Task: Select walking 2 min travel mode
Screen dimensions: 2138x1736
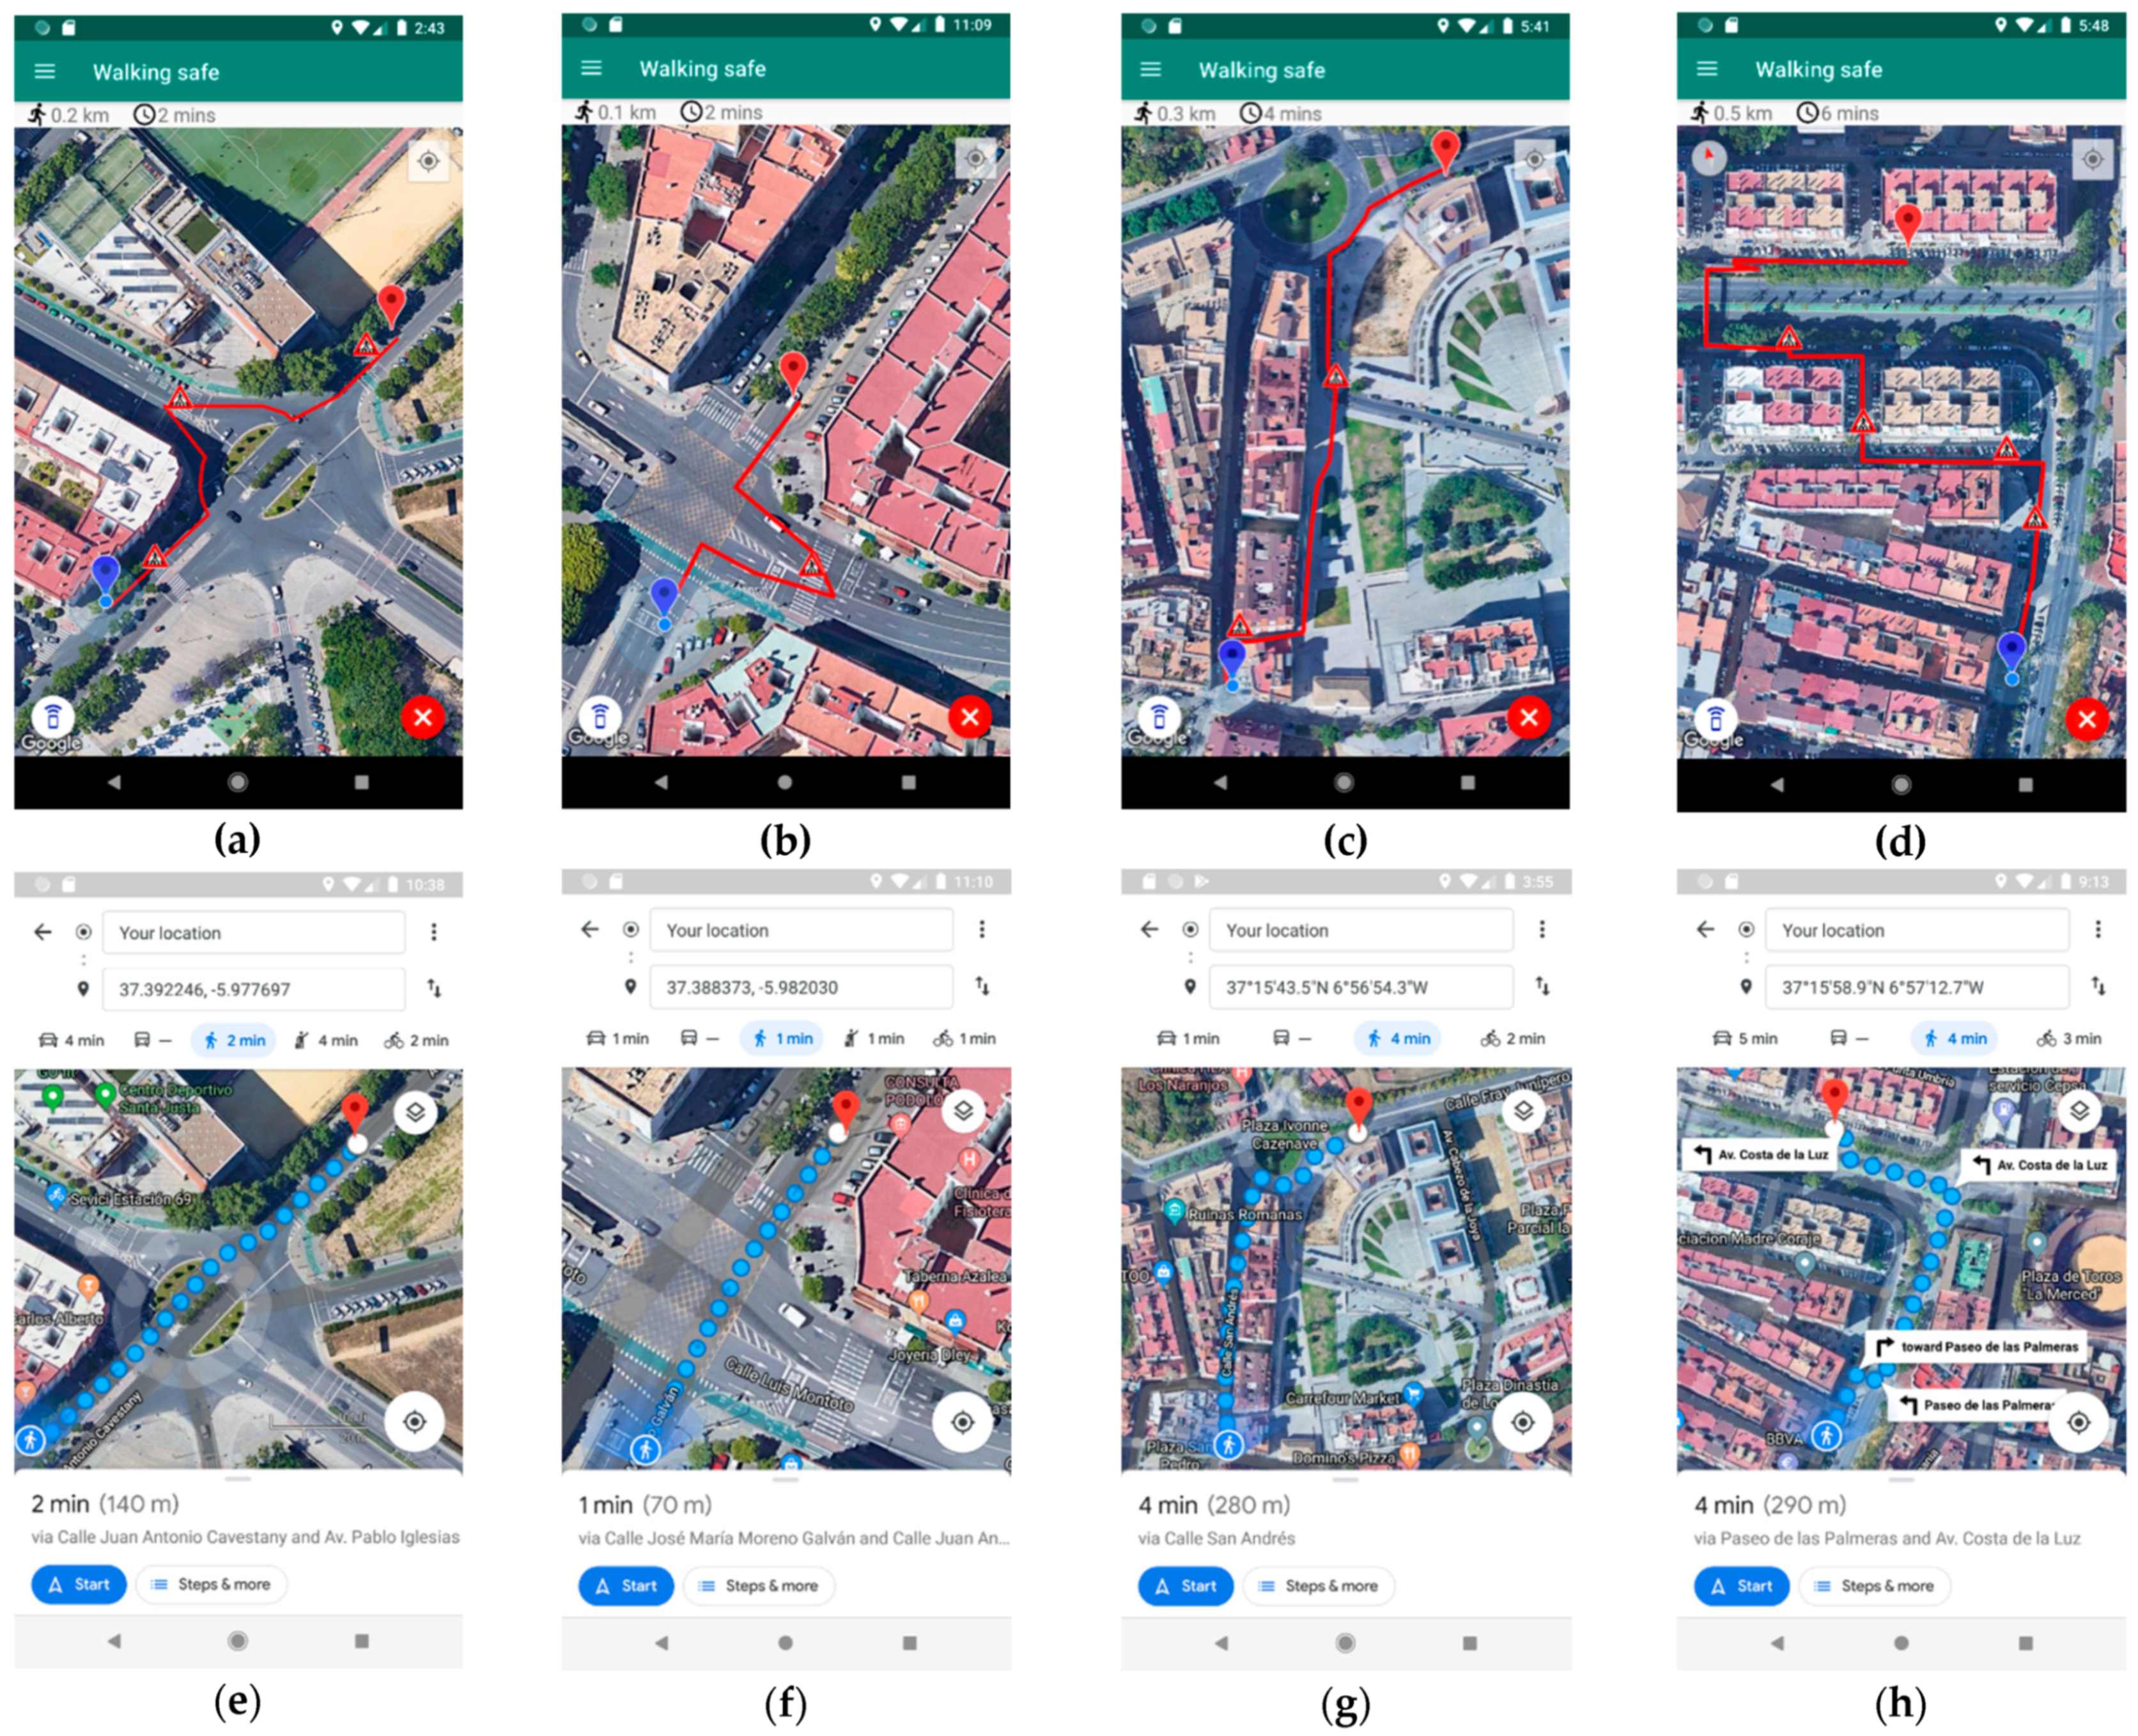Action: tap(234, 1040)
